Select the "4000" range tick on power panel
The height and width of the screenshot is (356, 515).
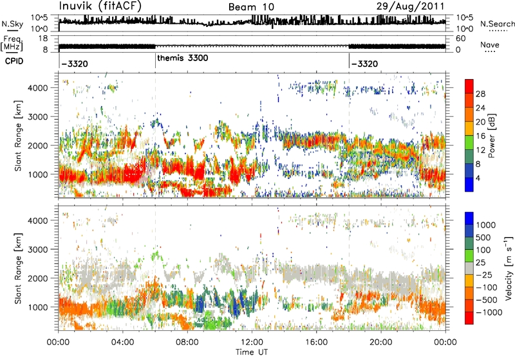pos(38,88)
